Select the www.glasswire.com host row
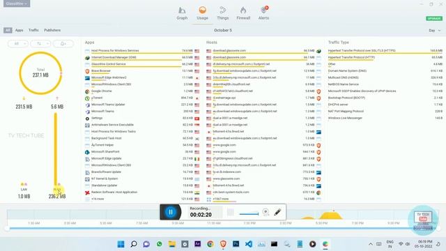Screen dimensions: 446x251 click(x=264, y=178)
